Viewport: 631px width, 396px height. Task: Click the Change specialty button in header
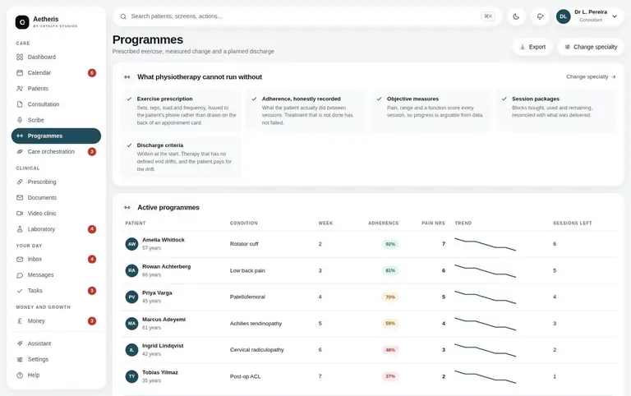point(591,47)
